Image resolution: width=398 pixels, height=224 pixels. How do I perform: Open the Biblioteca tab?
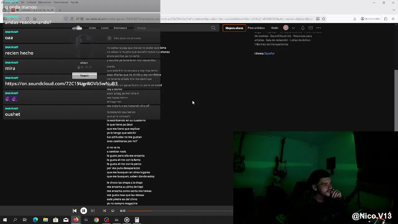click(120, 28)
